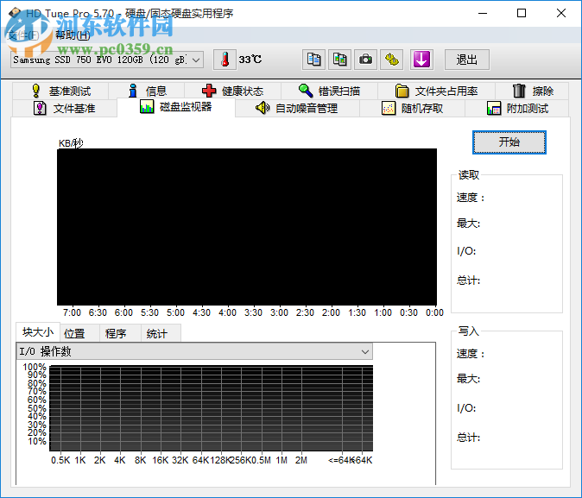Screen dimensions: 582x498
Task: Click the red cross health icon
Action: tap(209, 91)
